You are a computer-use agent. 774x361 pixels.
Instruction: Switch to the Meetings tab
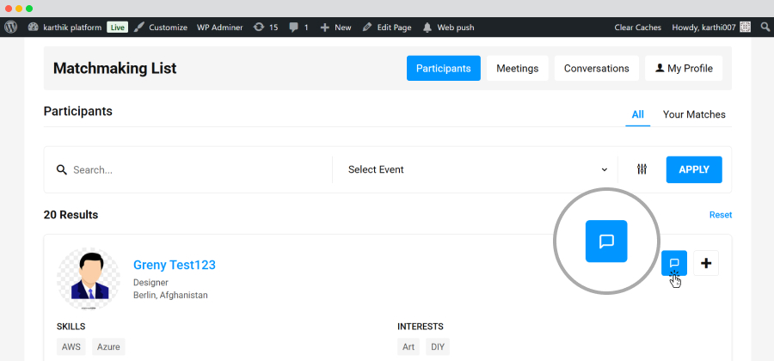coord(518,68)
